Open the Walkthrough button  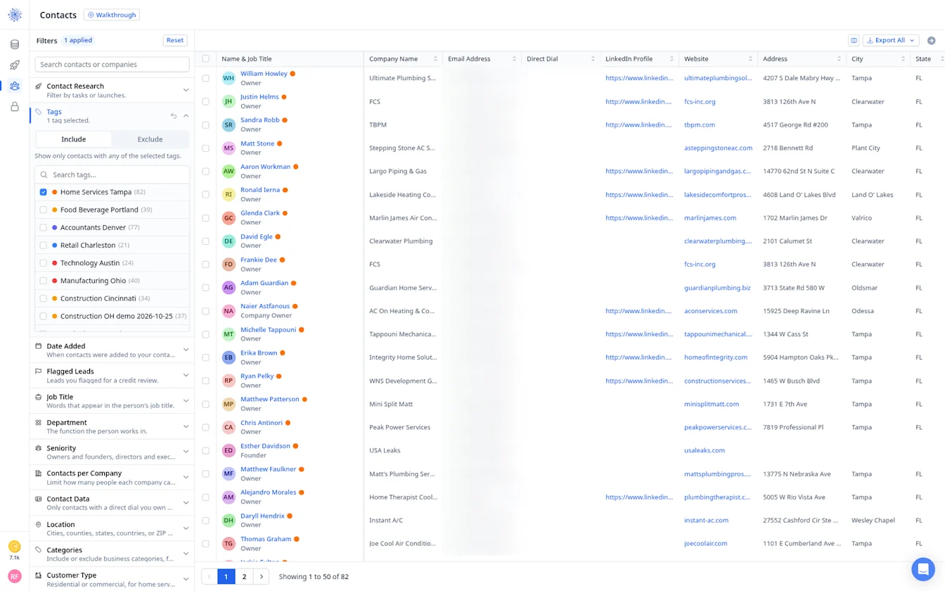[x=112, y=15]
